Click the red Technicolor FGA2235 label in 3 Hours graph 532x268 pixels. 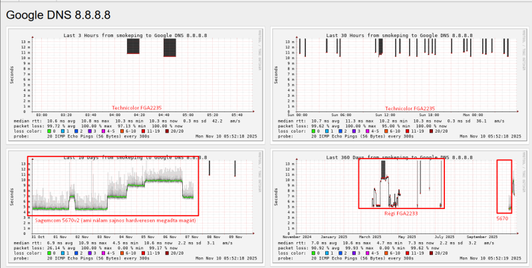click(137, 108)
